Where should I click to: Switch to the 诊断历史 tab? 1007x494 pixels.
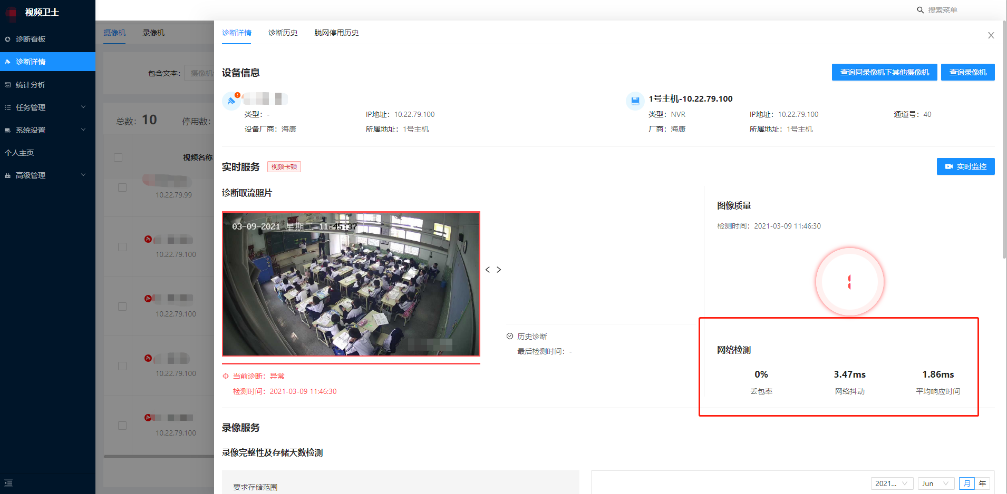pyautogui.click(x=283, y=33)
